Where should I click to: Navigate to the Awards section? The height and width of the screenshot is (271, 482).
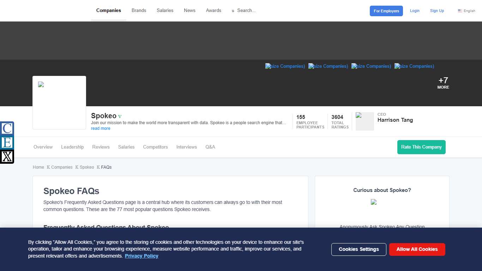pos(213,11)
